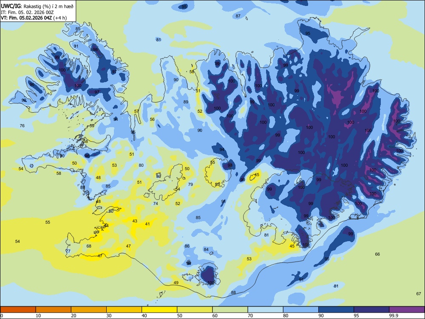Image resolution: width=425 pixels, height=319 pixels.
Task: Select the bright yellow 40–50 legend swatch
Action: pyautogui.click(x=159, y=310)
